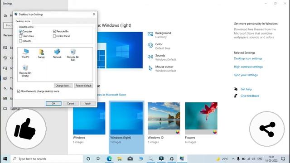Viewport: 290px width, 163px height.
Task: Click the Mouse cursor icon
Action: coord(150,68)
